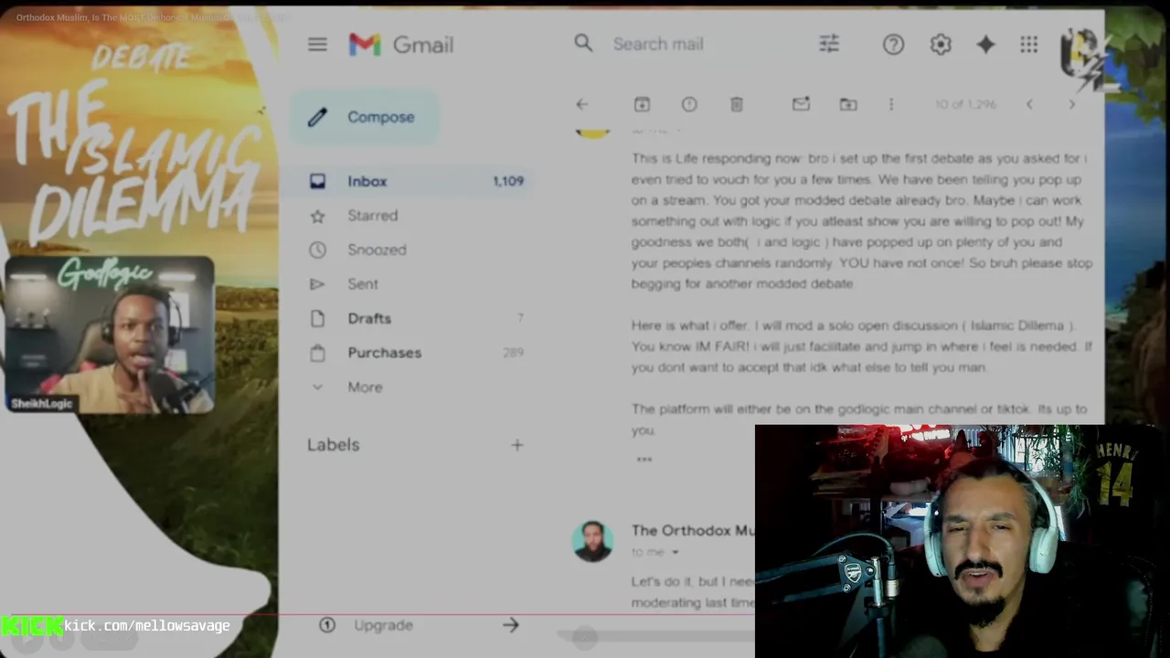Open the Gemini sparkle icon
The width and height of the screenshot is (1170, 658).
985,44
